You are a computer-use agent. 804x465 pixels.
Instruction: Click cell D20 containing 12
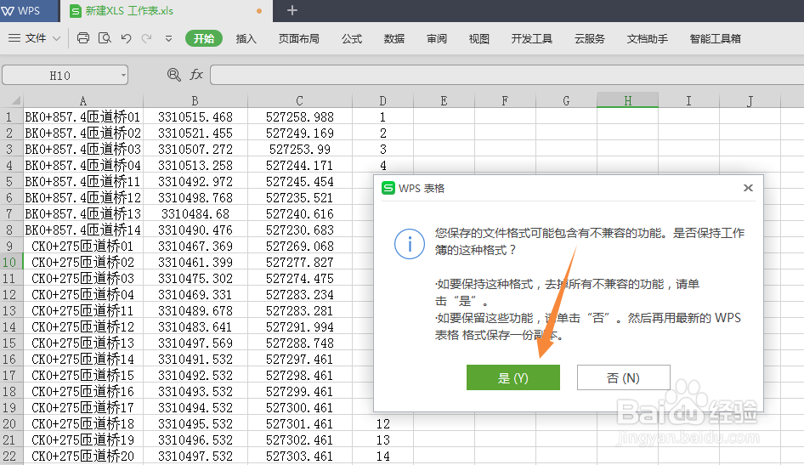tap(382, 423)
